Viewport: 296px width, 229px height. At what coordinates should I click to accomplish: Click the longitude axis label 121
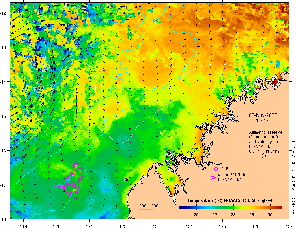[90, 226]
